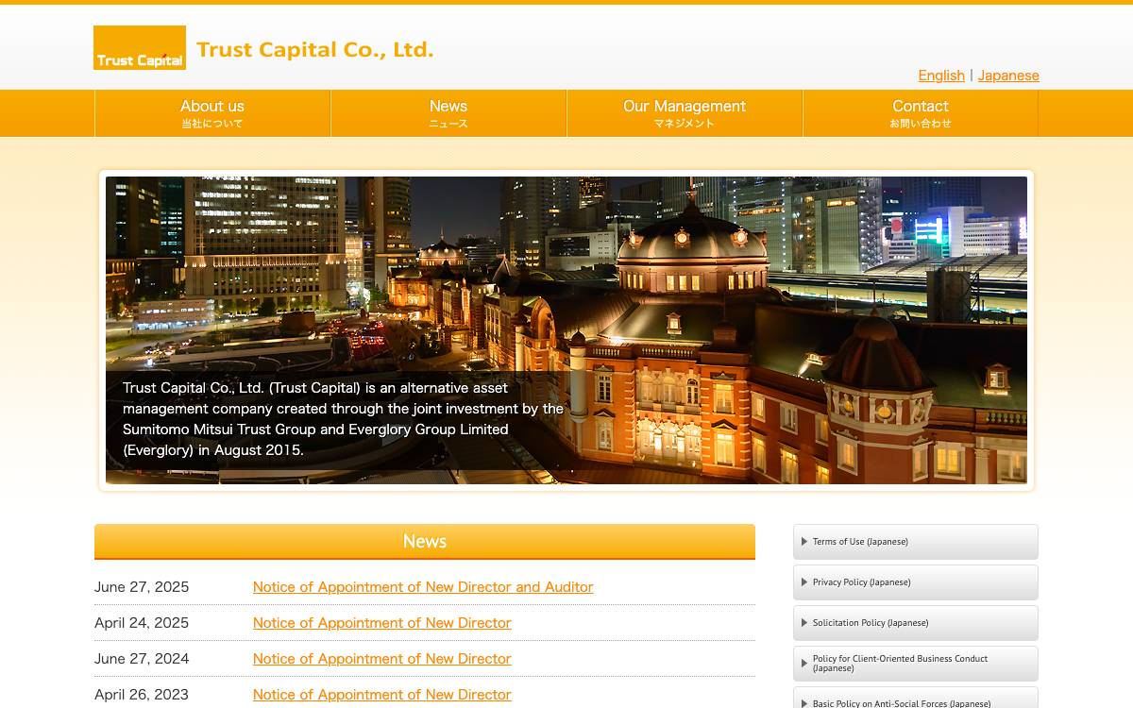1133x708 pixels.
Task: Open April 26, 2023 New Director notice
Action: [x=382, y=695]
